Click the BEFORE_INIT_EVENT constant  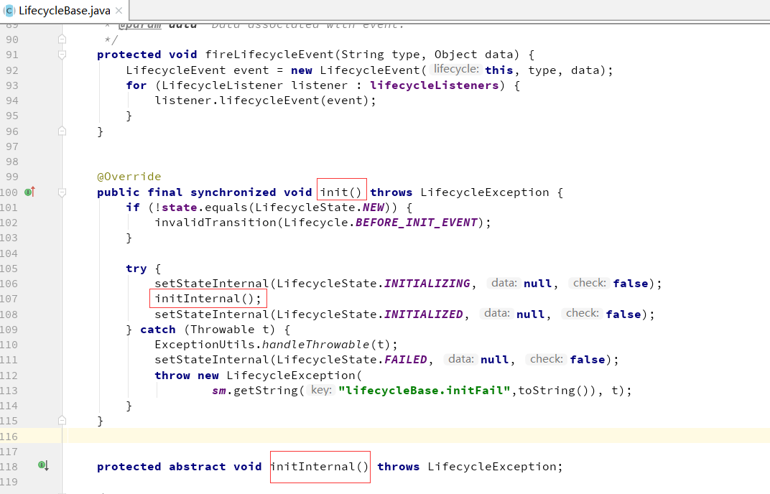click(417, 223)
